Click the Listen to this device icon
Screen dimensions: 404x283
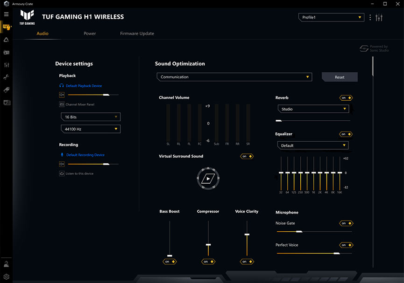62,173
